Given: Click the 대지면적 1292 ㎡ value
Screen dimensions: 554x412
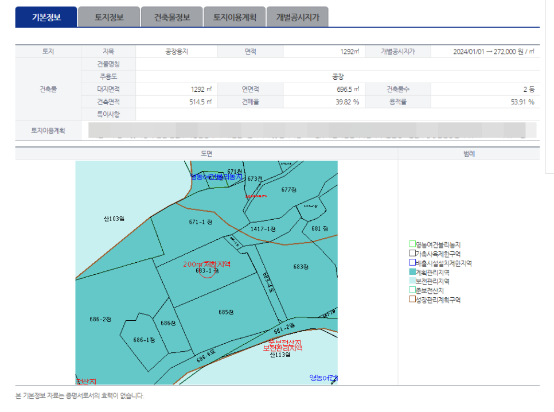Looking at the screenshot, I should click(x=201, y=89).
